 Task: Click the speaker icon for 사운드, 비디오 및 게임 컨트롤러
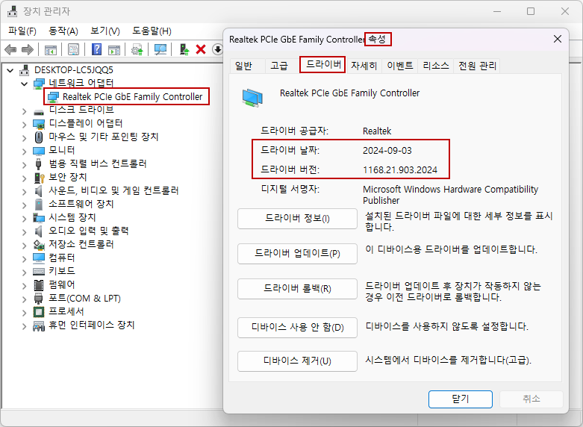(x=39, y=191)
